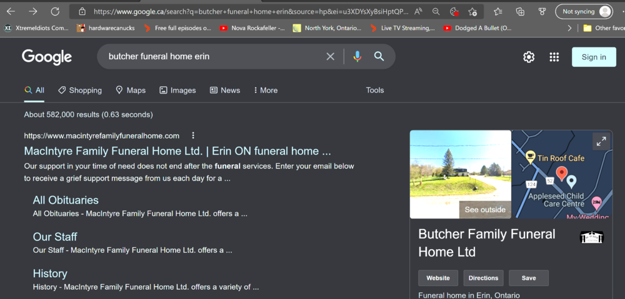625x299 pixels.
Task: Click the Sign in button
Action: 593,57
